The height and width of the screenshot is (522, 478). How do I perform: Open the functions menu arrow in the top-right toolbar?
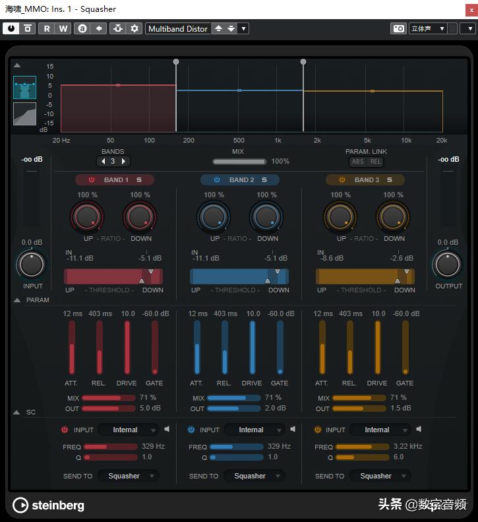click(469, 28)
